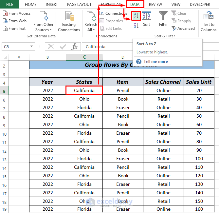This screenshot has height=213, width=219.
Task: Select the Ohio cell in row 6
Action: pos(84,99)
